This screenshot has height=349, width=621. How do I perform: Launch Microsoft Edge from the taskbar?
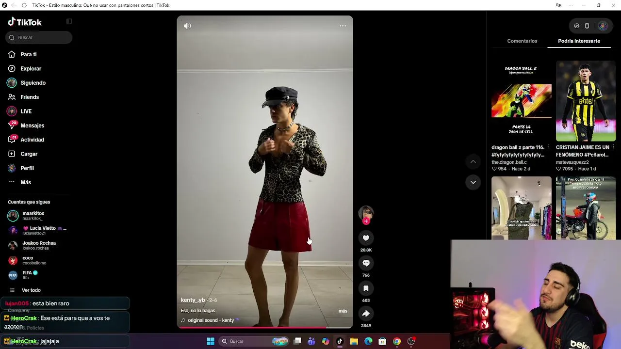point(368,341)
